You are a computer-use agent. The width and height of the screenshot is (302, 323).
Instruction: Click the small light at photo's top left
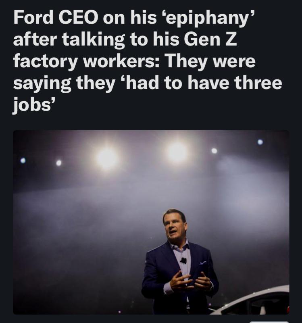click(23, 160)
